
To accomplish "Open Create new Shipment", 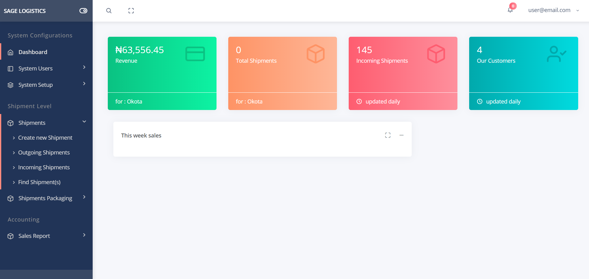I will tap(45, 137).
